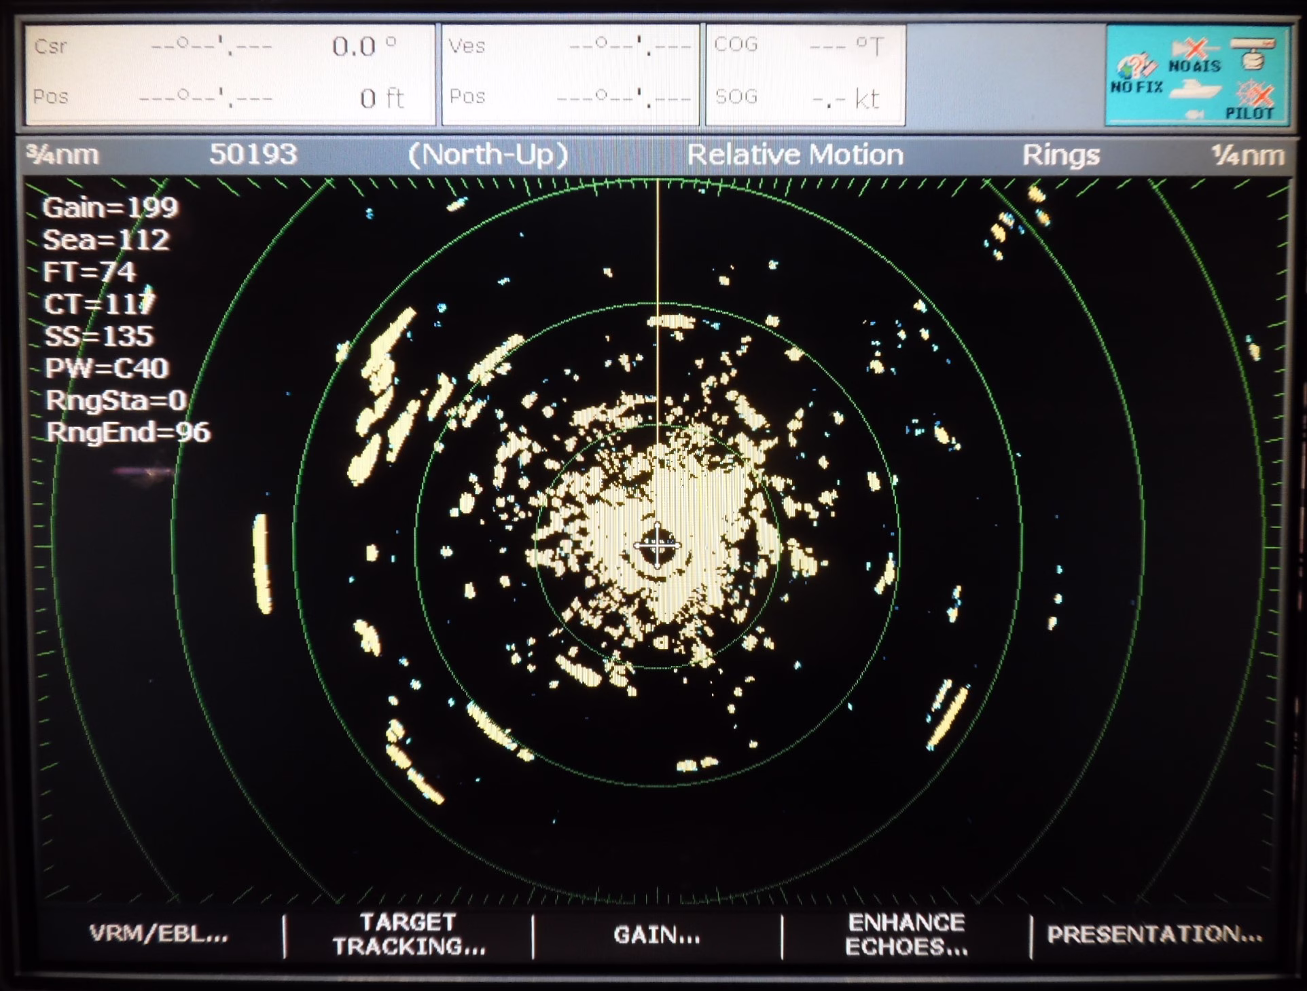
Task: Click the Sea=112 readout
Action: click(106, 240)
